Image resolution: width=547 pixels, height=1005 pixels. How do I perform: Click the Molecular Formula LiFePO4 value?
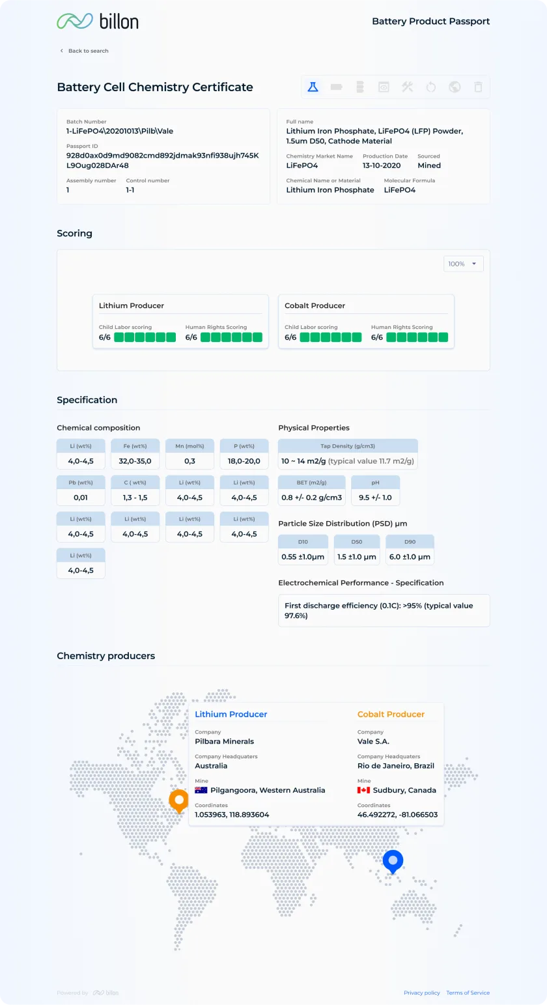400,190
